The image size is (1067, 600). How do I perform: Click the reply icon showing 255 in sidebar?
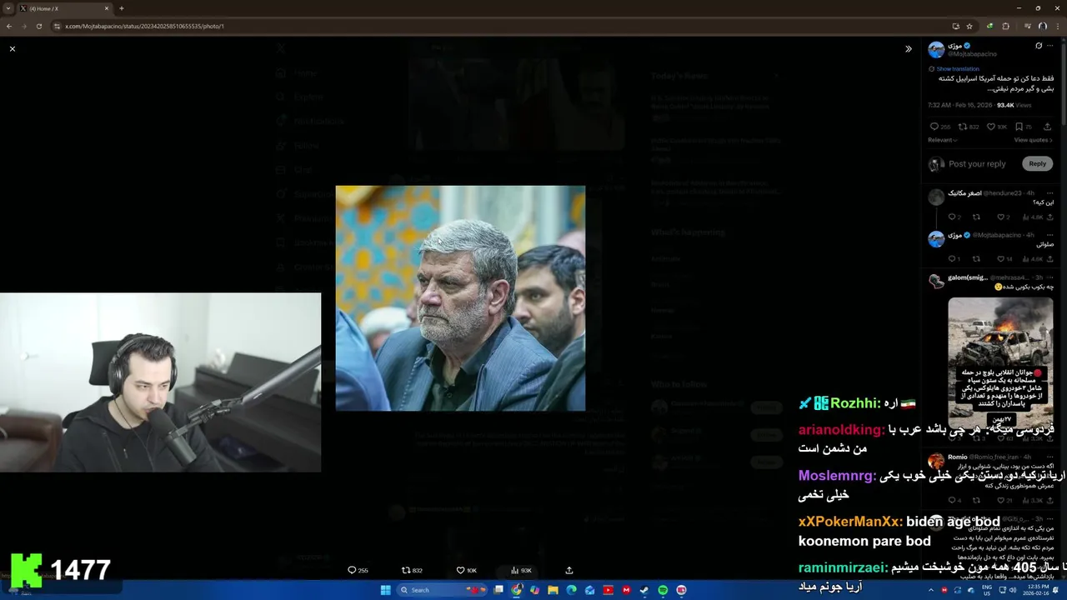point(934,127)
